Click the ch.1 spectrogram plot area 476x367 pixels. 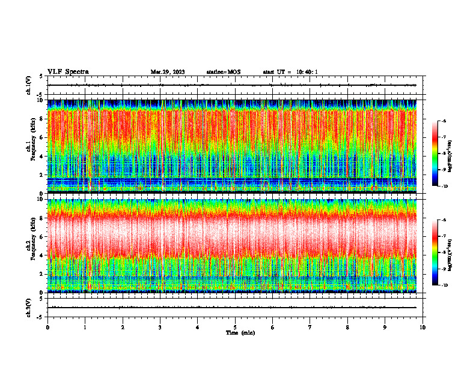(x=232, y=146)
